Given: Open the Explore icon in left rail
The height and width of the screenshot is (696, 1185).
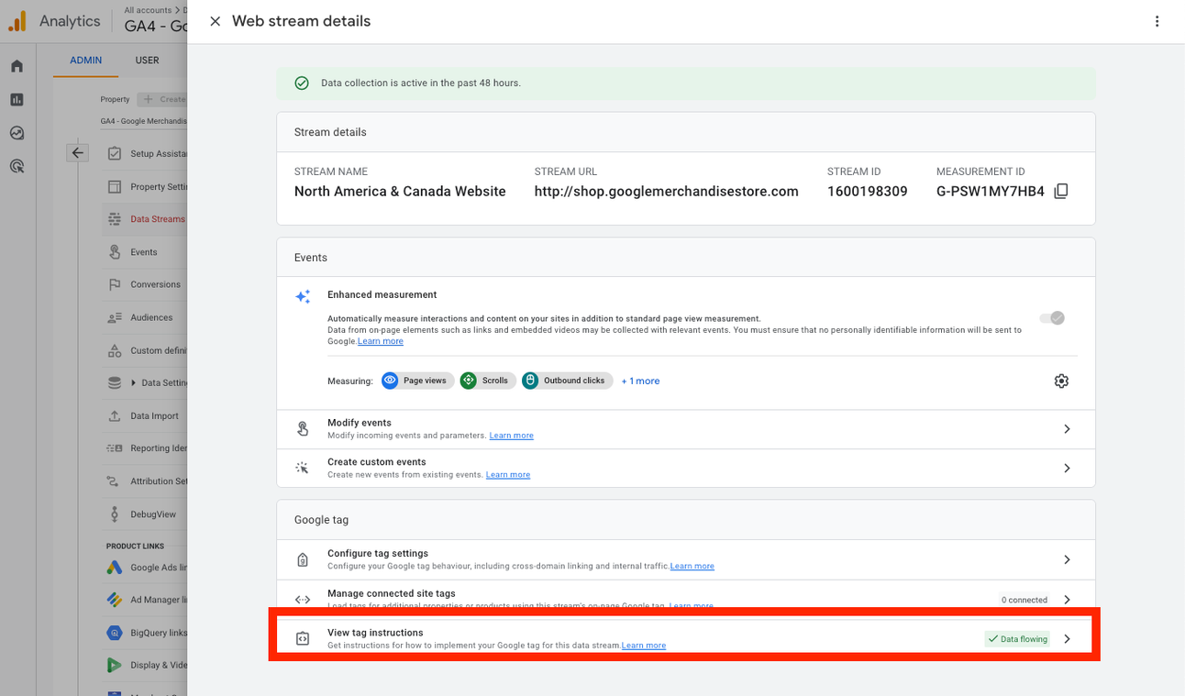Looking at the screenshot, I should pyautogui.click(x=17, y=133).
